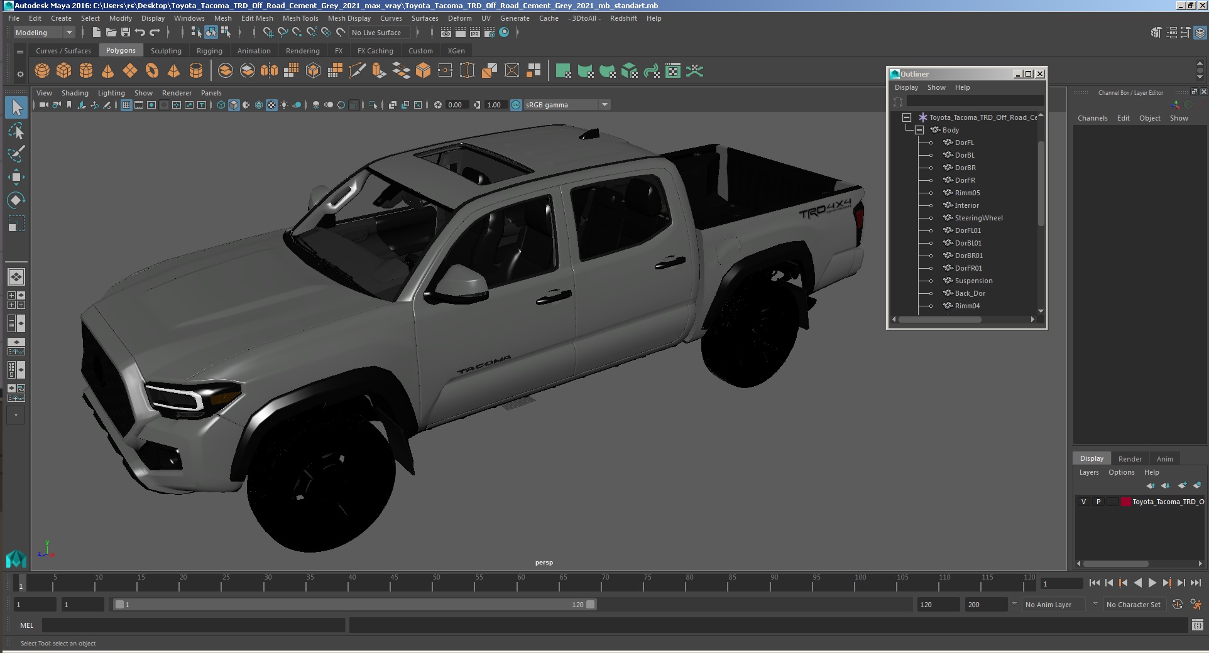The height and width of the screenshot is (653, 1209).
Task: Open the Modeling menu set dropdown
Action: coord(44,33)
